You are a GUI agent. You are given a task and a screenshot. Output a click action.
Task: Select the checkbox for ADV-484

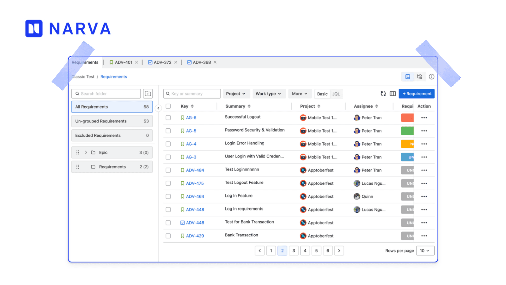(168, 170)
